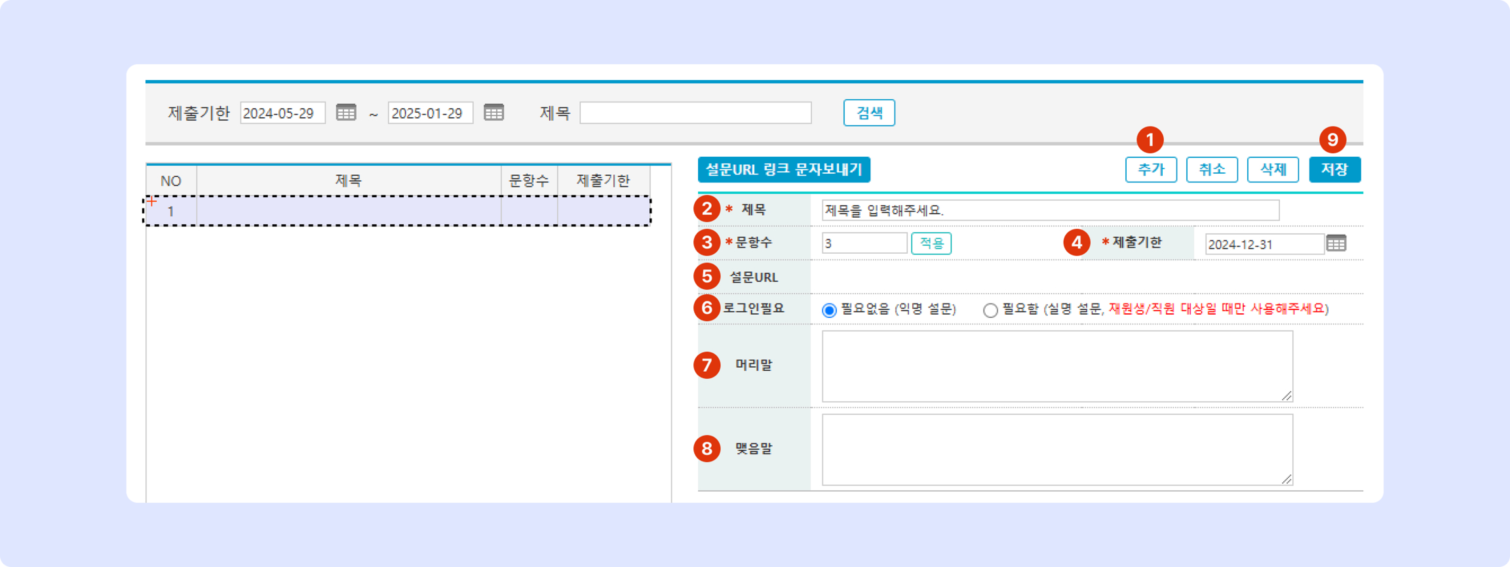This screenshot has width=1510, height=567.
Task: Select 필요없음 (익명 설문) radio option
Action: pyautogui.click(x=829, y=310)
